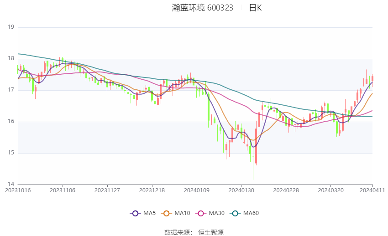Click the teal MA60 legend circle marker
Screen dimensions: 388x236
click(236, 213)
